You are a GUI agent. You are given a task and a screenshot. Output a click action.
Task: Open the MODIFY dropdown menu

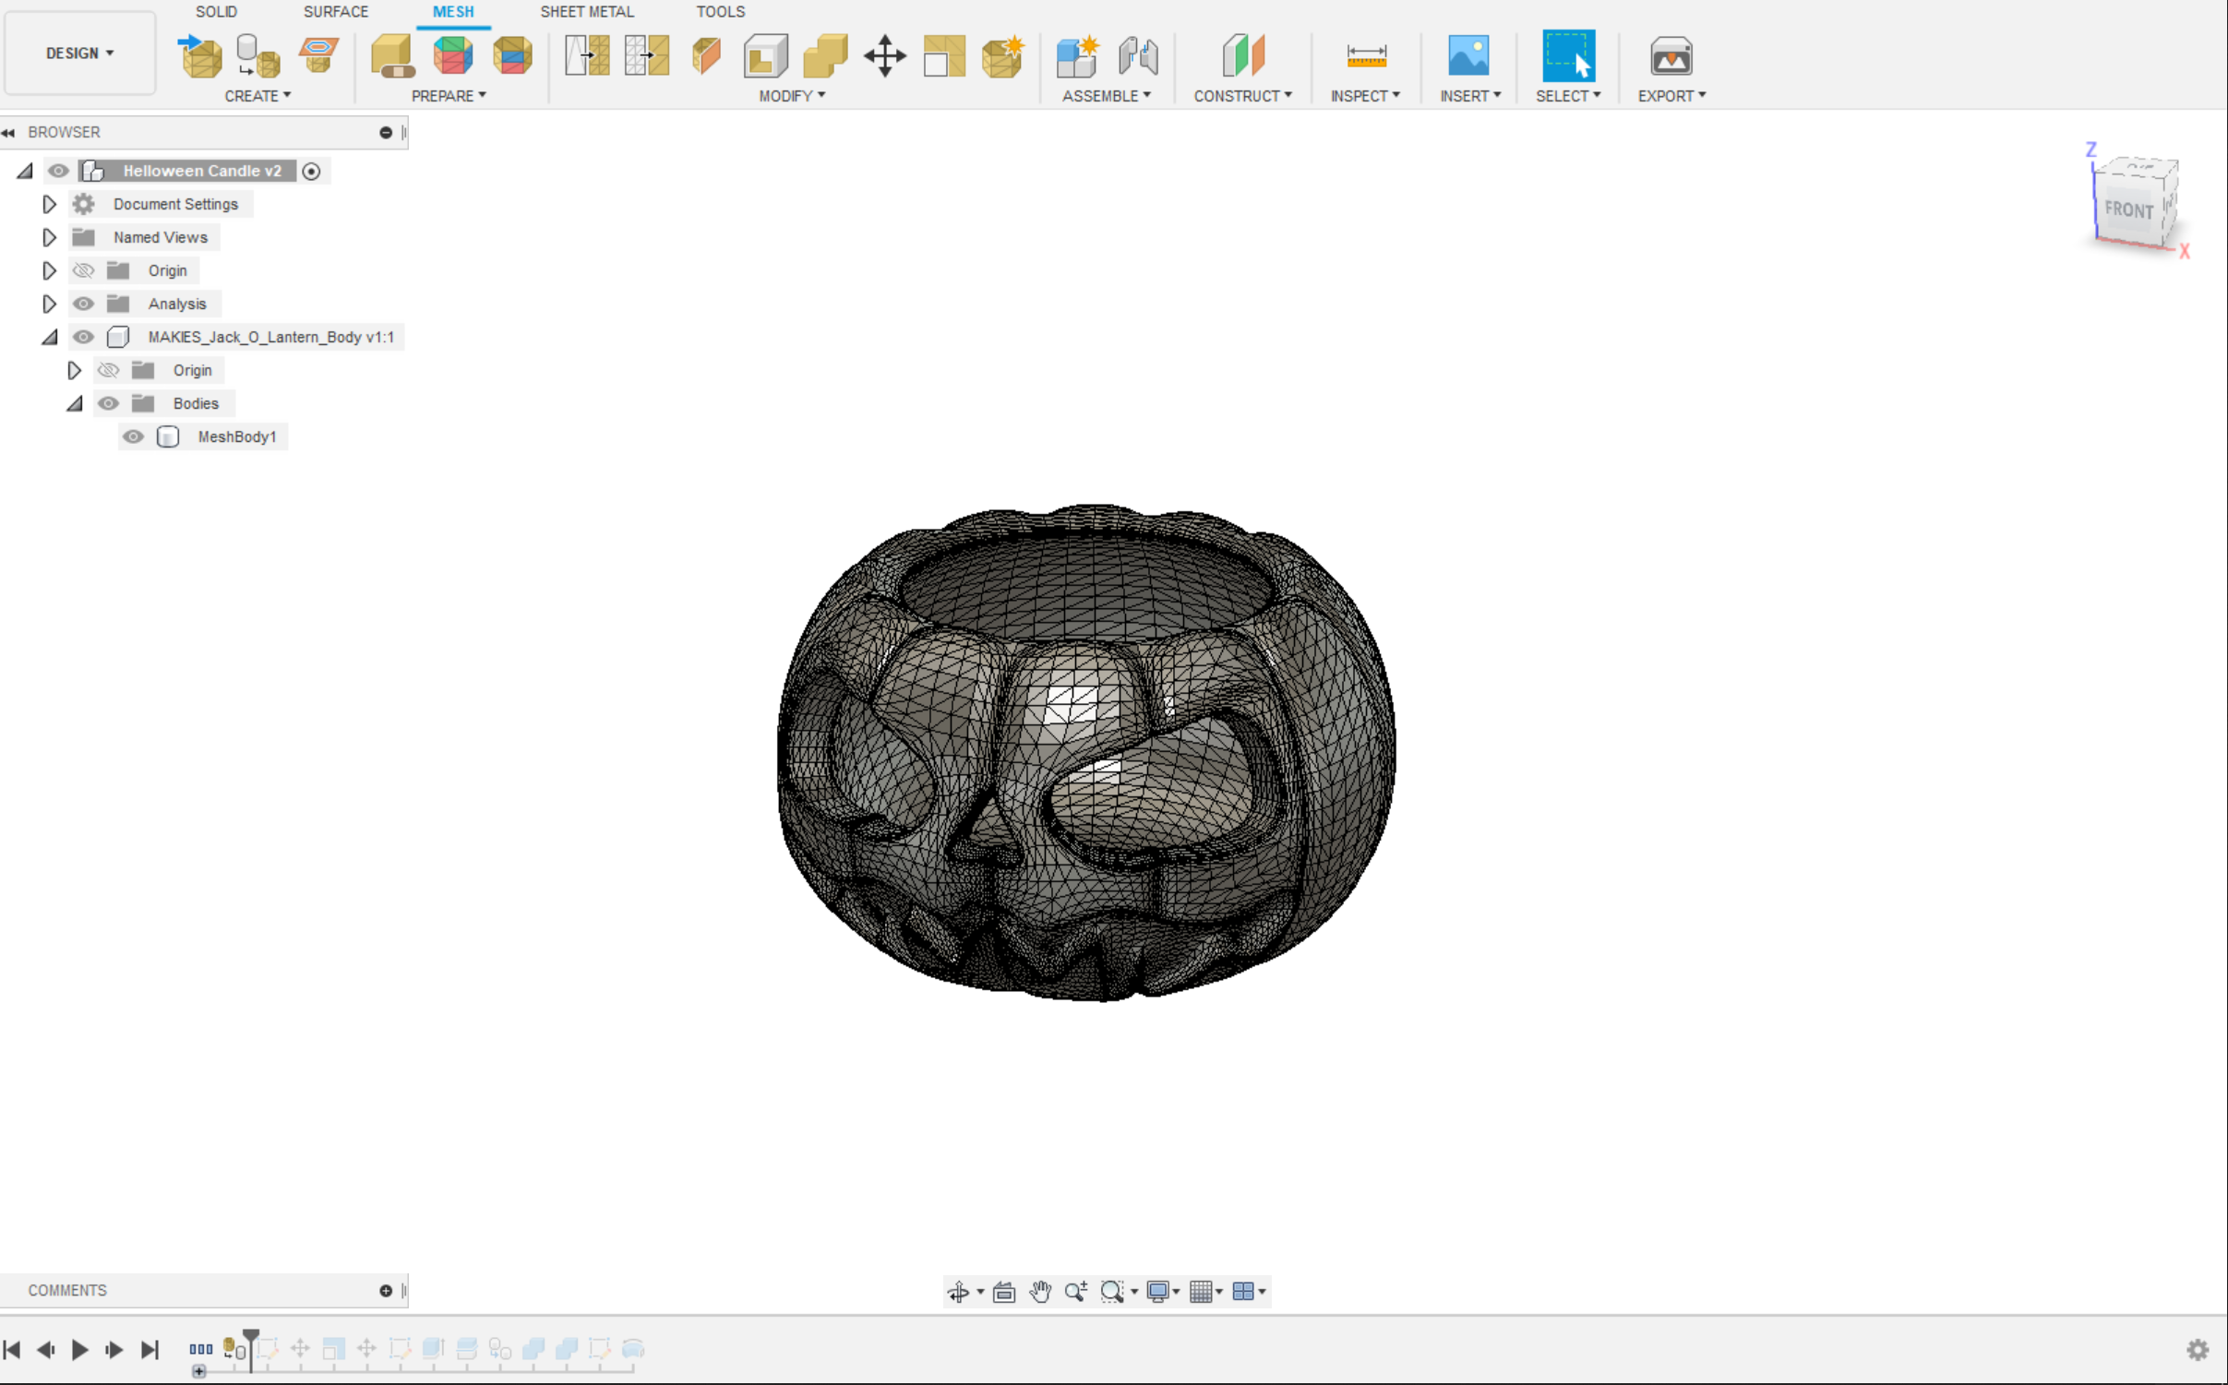tap(789, 95)
